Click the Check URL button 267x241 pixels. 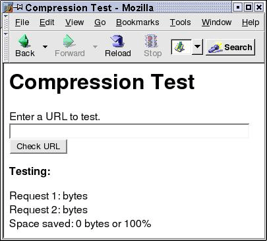[38, 147]
